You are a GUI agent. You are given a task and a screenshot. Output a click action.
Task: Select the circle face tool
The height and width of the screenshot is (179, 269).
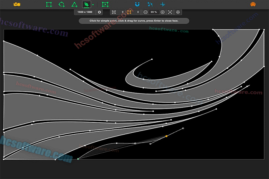(62, 4)
